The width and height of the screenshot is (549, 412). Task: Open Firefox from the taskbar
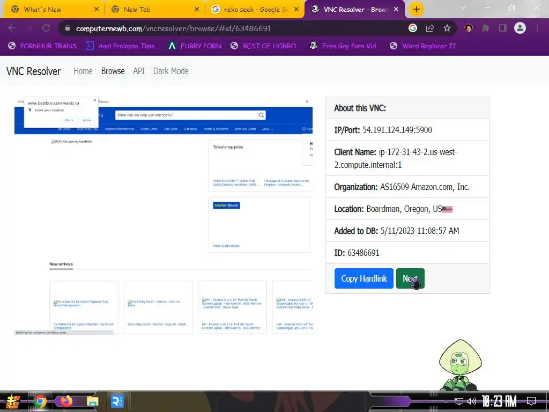pos(66,401)
